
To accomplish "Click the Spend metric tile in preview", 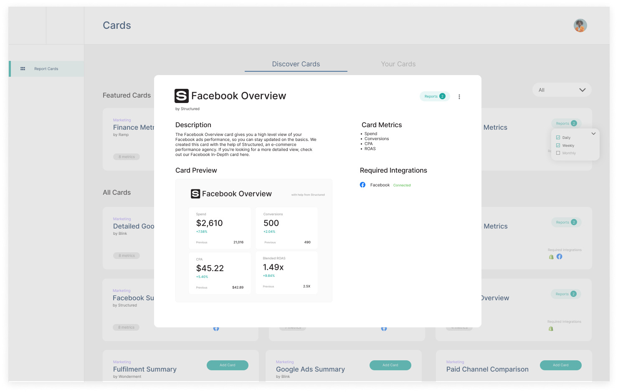I will [220, 228].
